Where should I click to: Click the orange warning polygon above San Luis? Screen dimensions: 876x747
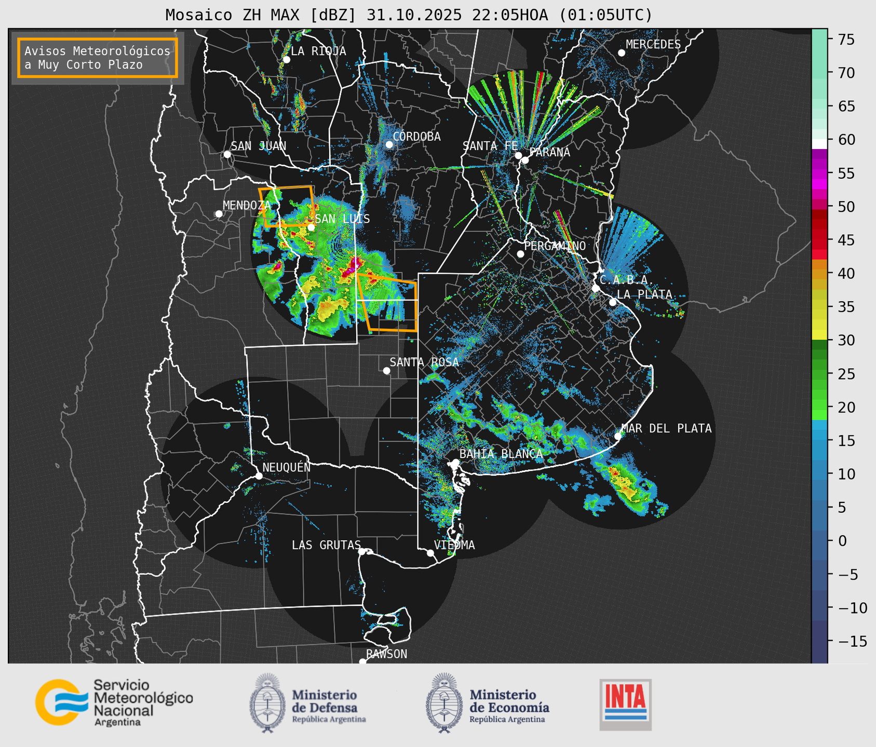tap(287, 206)
